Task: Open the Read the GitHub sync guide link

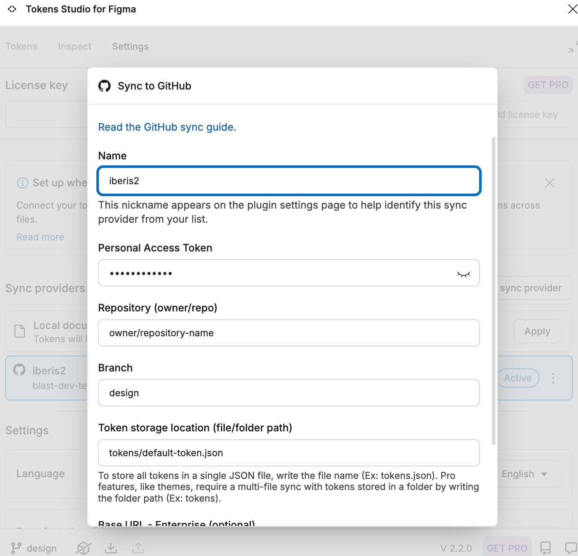Action: [167, 127]
